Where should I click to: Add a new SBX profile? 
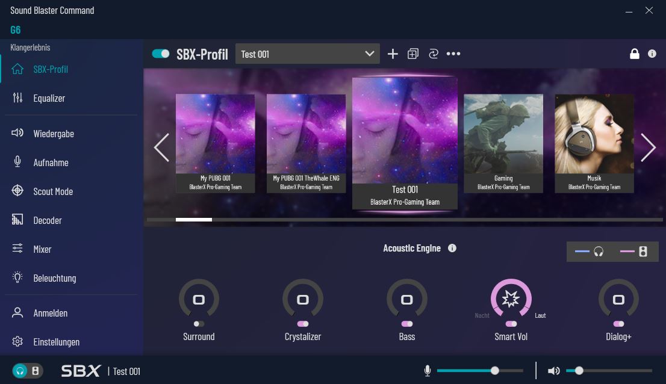click(393, 54)
